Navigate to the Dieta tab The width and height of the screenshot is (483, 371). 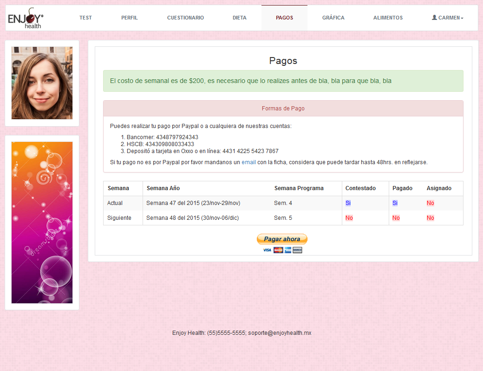tap(239, 18)
